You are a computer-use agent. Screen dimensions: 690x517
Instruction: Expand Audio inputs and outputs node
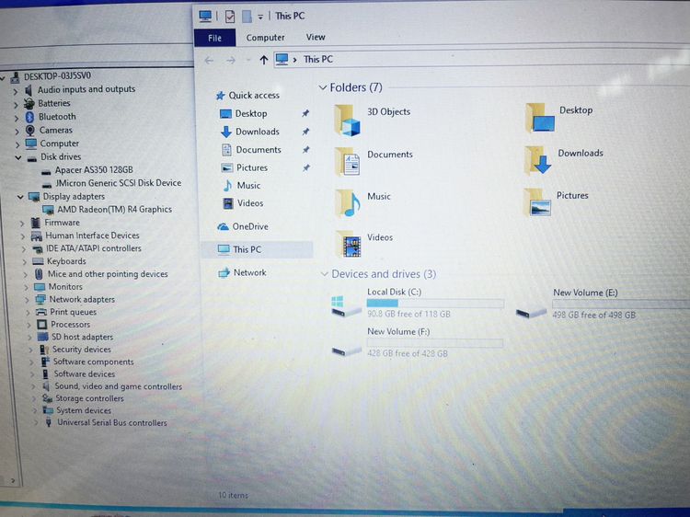pyautogui.click(x=16, y=91)
